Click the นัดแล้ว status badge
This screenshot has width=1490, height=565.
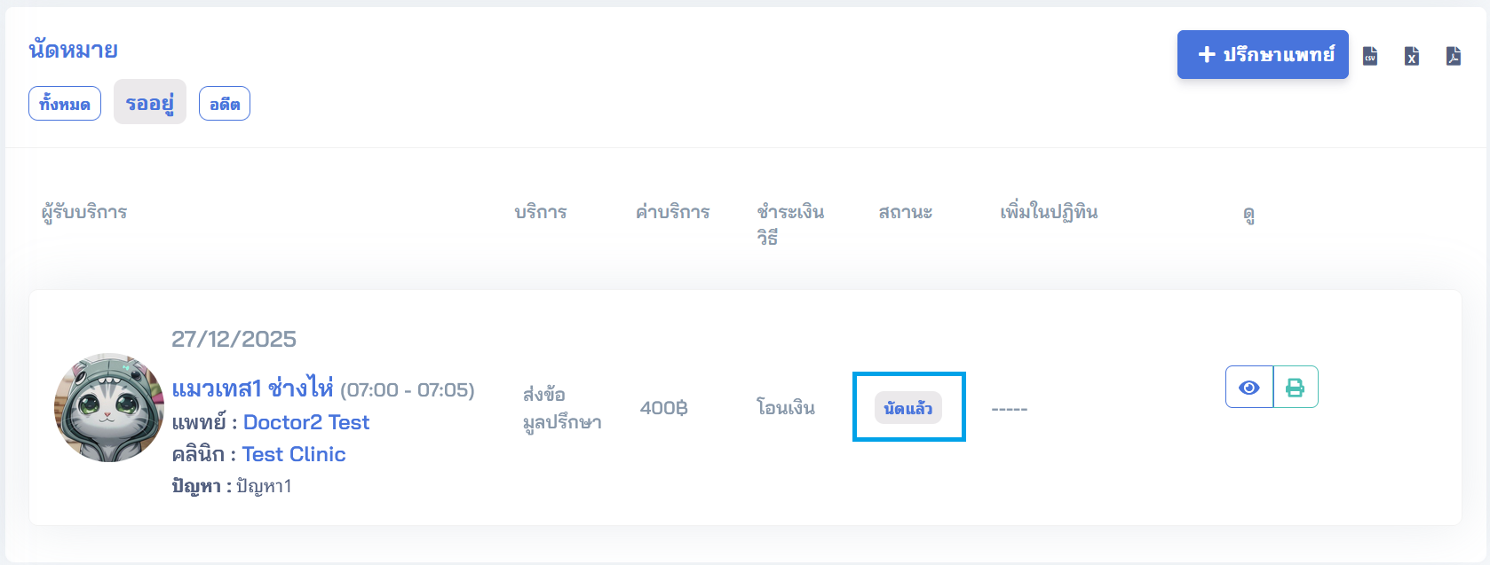[x=908, y=408]
